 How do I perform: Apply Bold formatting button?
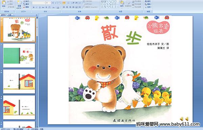(x=33, y=7)
